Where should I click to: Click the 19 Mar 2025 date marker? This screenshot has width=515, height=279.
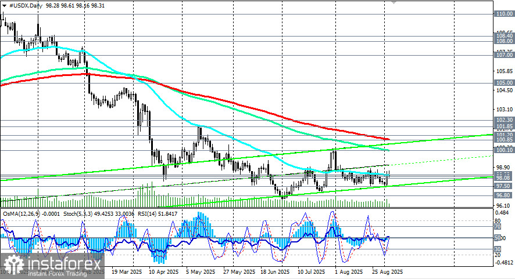(x=127, y=272)
